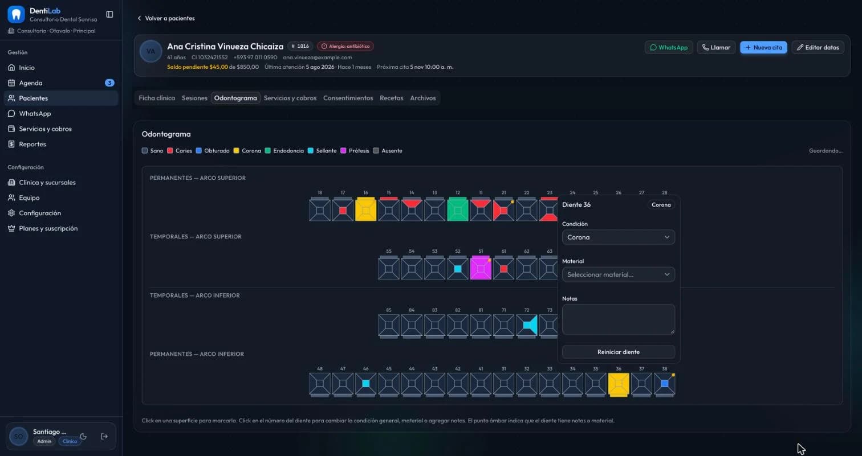Open the Sesiones tab

(194, 98)
